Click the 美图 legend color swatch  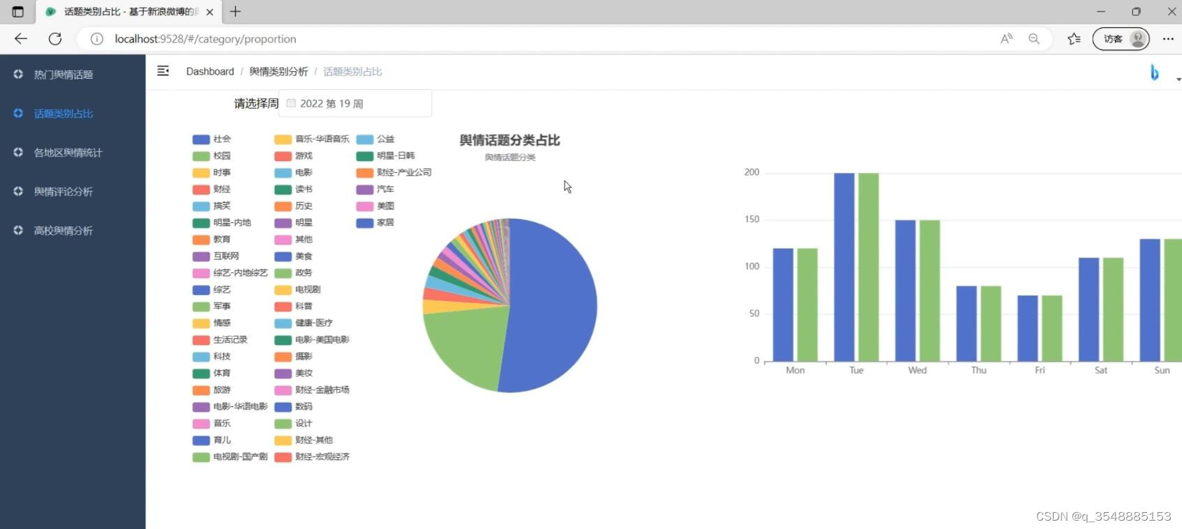(364, 206)
